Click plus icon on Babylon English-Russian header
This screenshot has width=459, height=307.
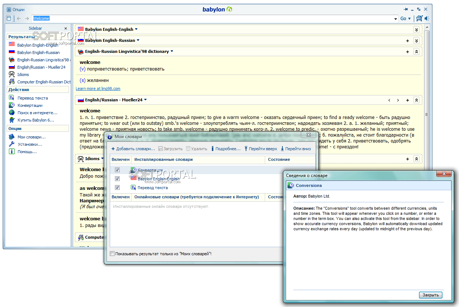pyautogui.click(x=408, y=41)
